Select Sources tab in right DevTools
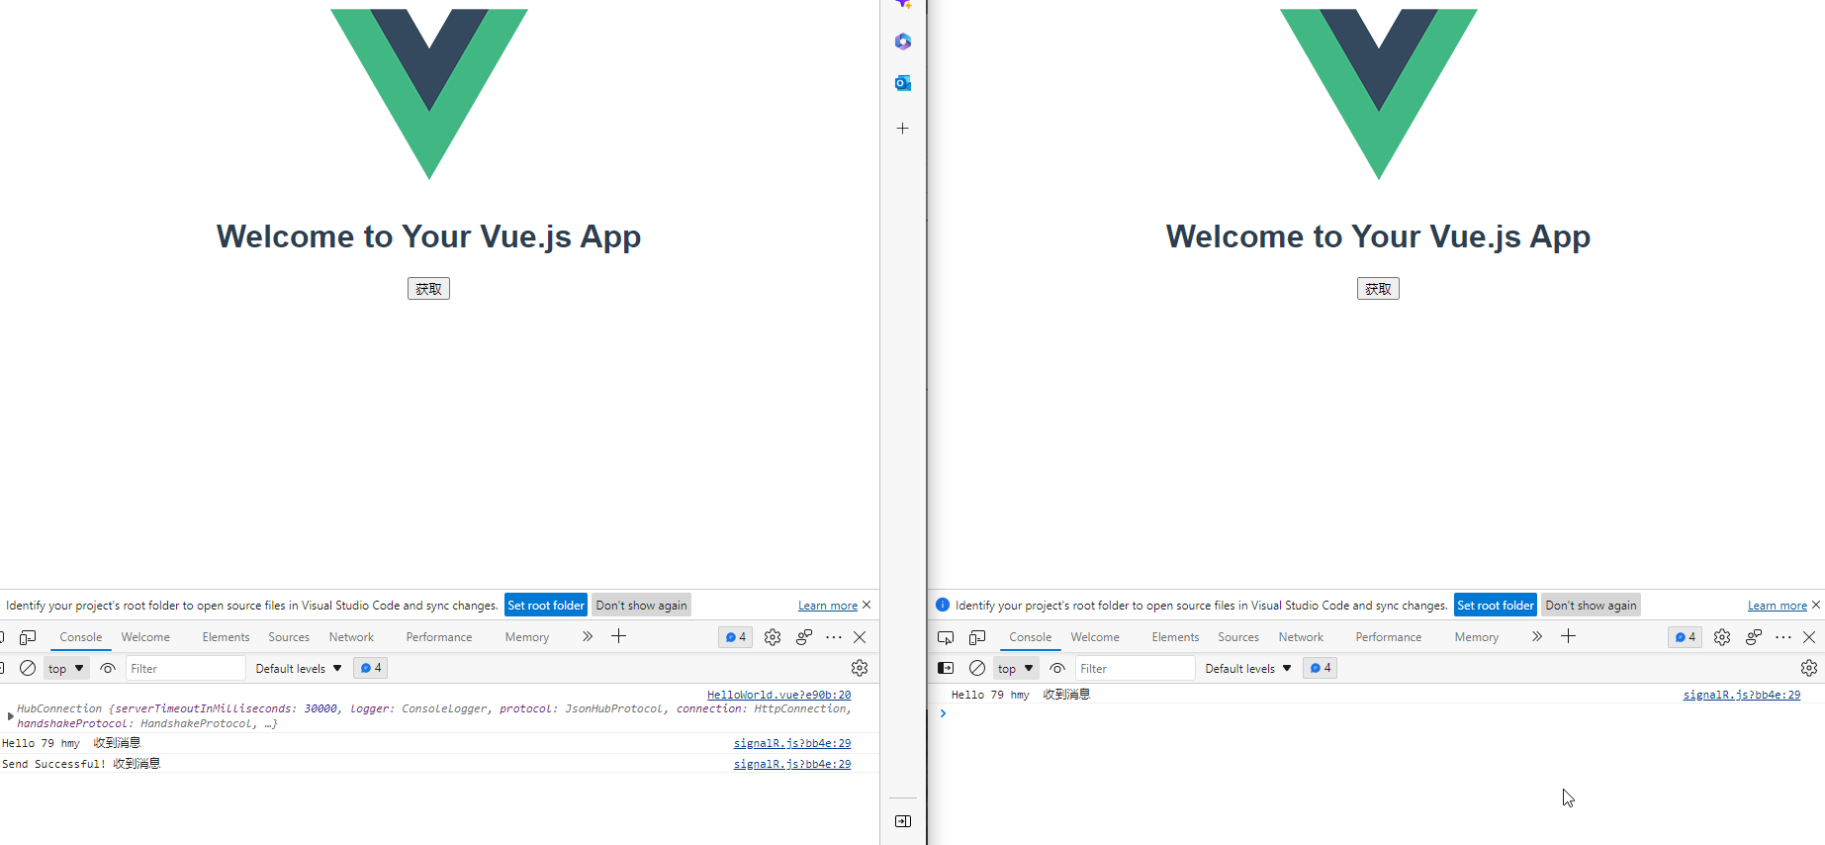The height and width of the screenshot is (845, 1825). pos(1238,637)
